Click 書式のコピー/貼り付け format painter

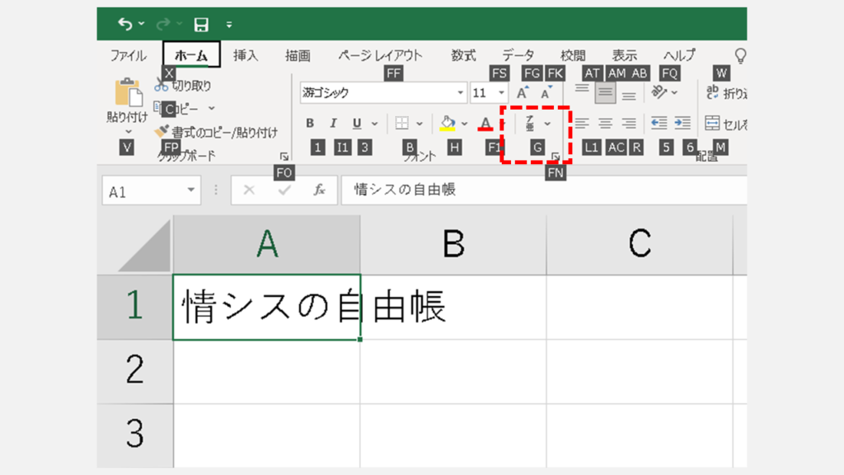click(216, 132)
